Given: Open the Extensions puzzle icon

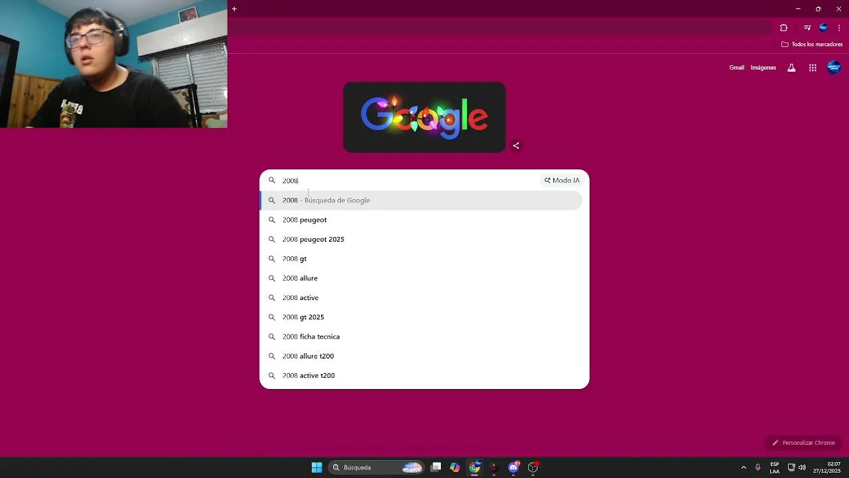Looking at the screenshot, I should click(783, 28).
